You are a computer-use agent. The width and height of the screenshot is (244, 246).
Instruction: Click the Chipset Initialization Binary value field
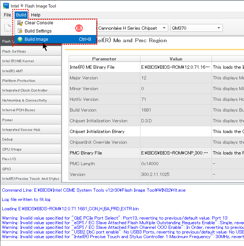click(175, 132)
